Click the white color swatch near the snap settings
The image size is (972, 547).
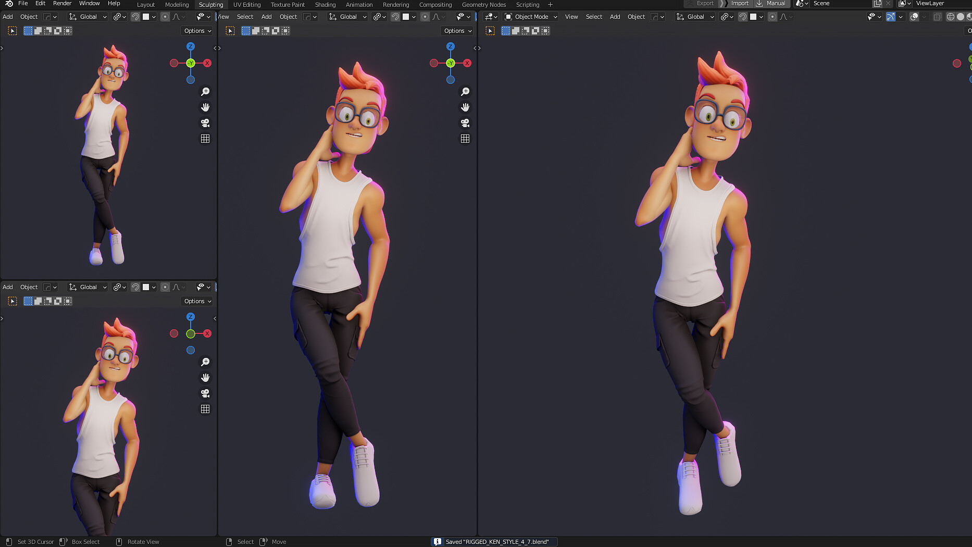click(753, 16)
